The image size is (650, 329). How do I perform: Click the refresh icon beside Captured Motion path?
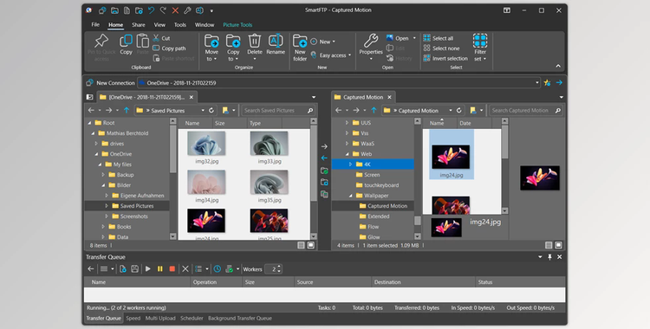(458, 111)
